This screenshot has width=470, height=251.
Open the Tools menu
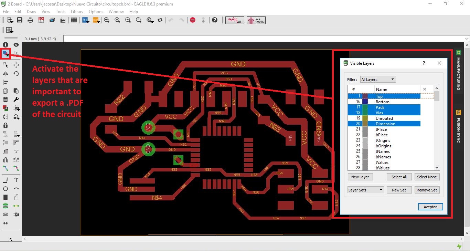[61, 12]
